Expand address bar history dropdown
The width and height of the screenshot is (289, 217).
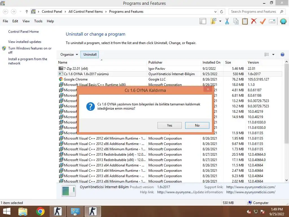[x=215, y=12]
